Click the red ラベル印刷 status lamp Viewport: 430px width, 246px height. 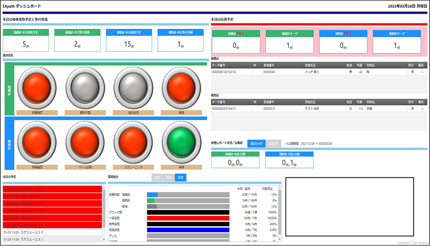85,142
